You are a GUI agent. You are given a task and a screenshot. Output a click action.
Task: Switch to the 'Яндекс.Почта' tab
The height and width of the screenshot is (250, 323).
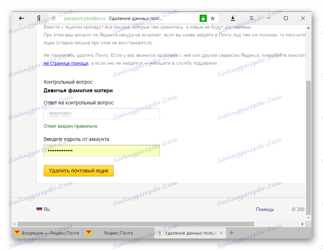pyautogui.click(x=119, y=233)
